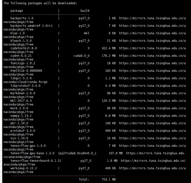Screen dimensions: 191x183
Task: Select the werkzeug-0.12.2 package name
Action: coord(24,168)
